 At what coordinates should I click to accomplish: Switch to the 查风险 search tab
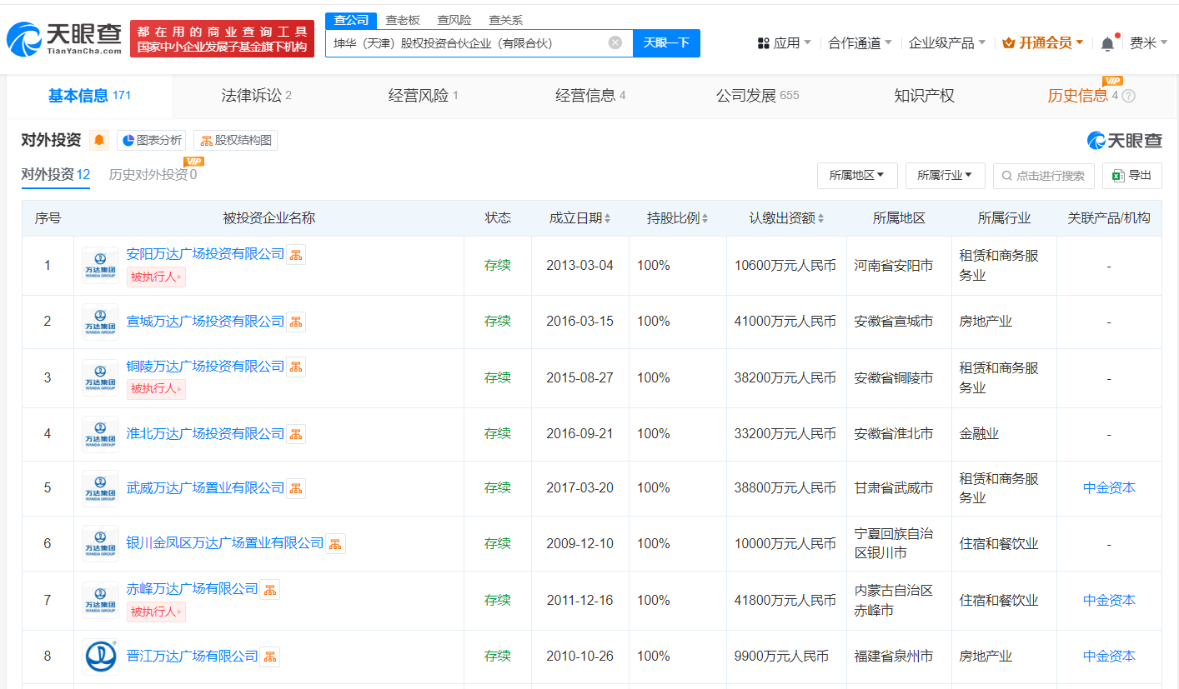(x=454, y=20)
